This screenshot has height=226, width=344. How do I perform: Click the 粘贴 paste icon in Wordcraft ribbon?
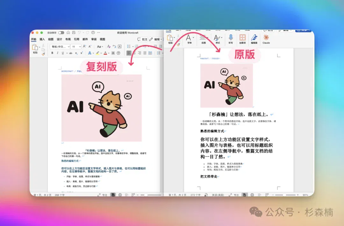[x=35, y=47]
